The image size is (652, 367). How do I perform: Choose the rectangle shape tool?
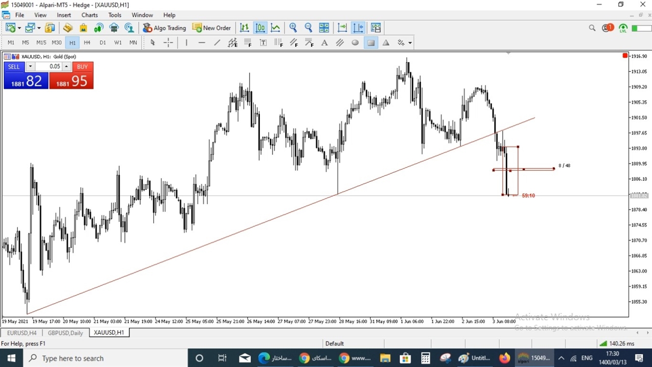click(x=371, y=43)
